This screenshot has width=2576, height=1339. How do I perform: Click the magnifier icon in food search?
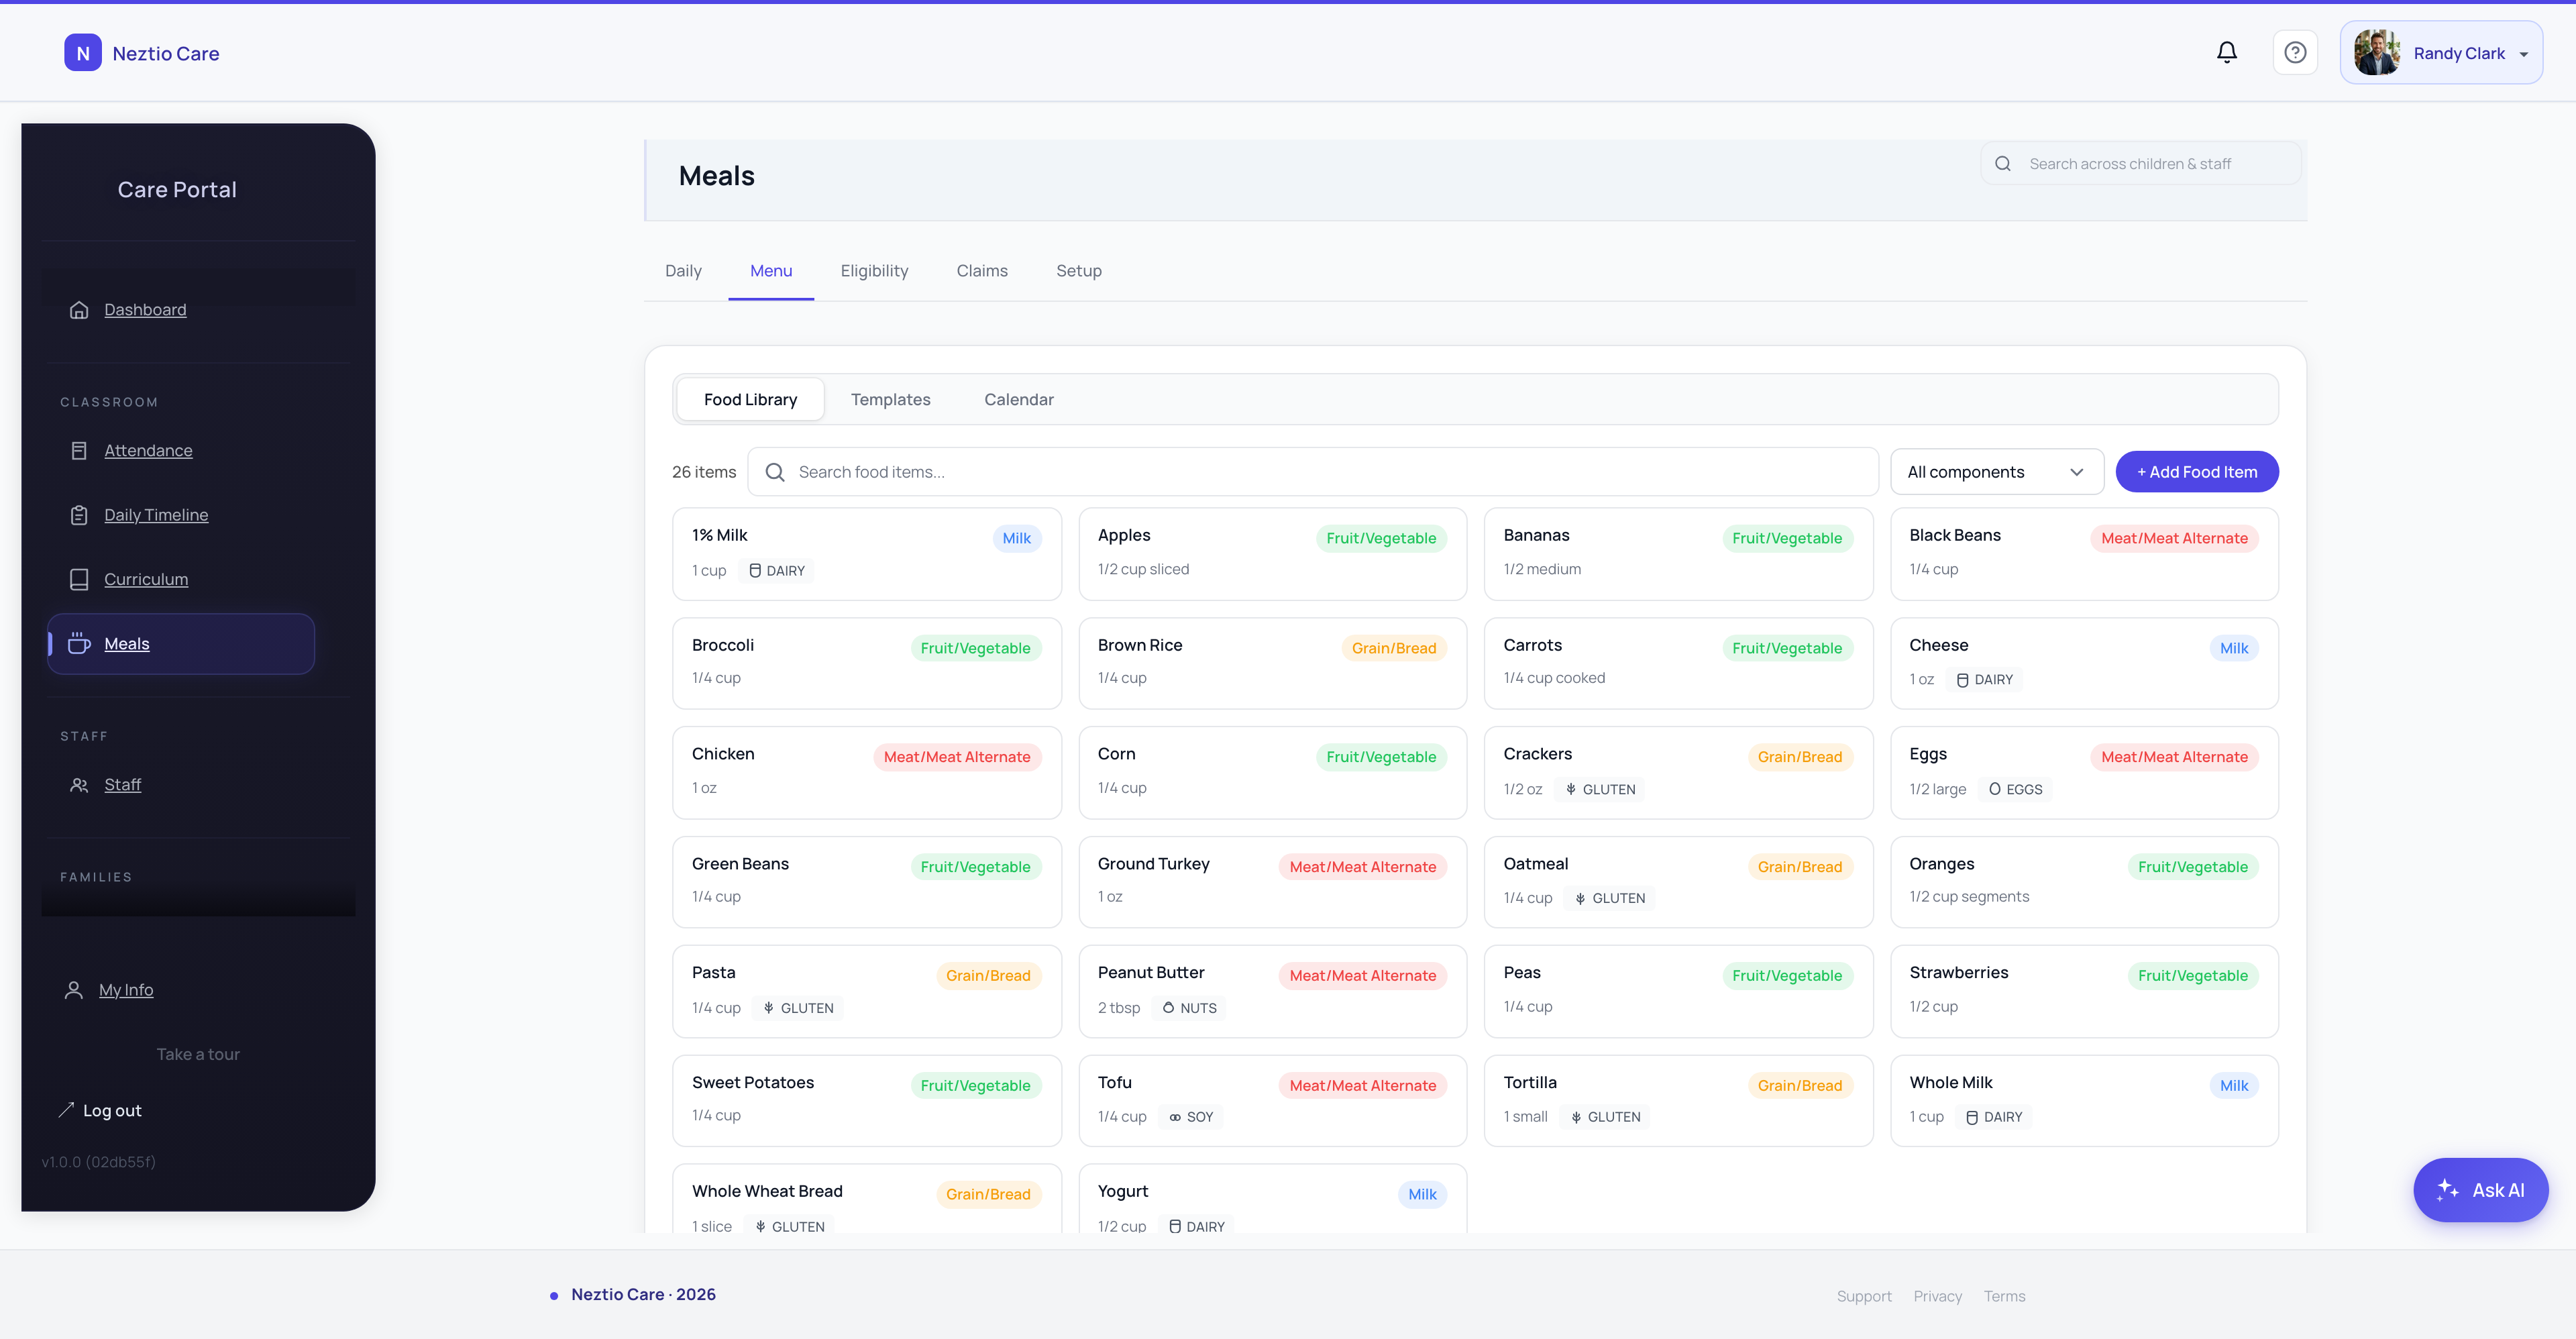(x=775, y=472)
